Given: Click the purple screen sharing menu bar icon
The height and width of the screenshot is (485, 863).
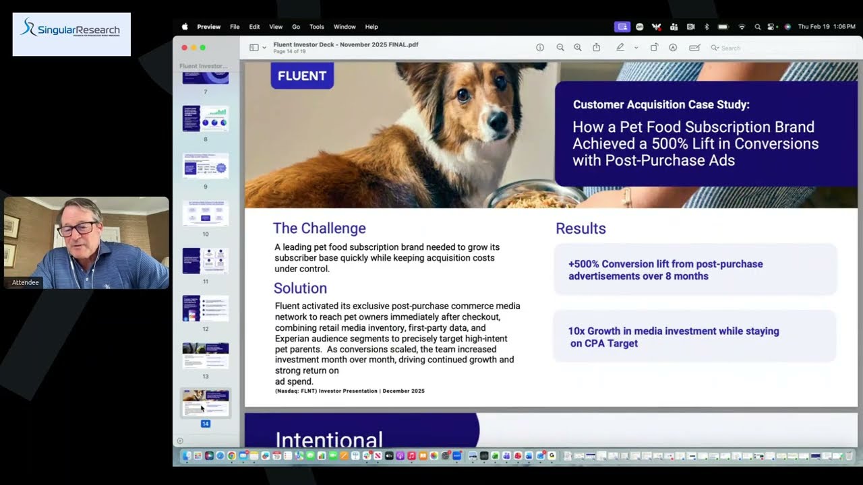Looking at the screenshot, I should click(x=622, y=27).
